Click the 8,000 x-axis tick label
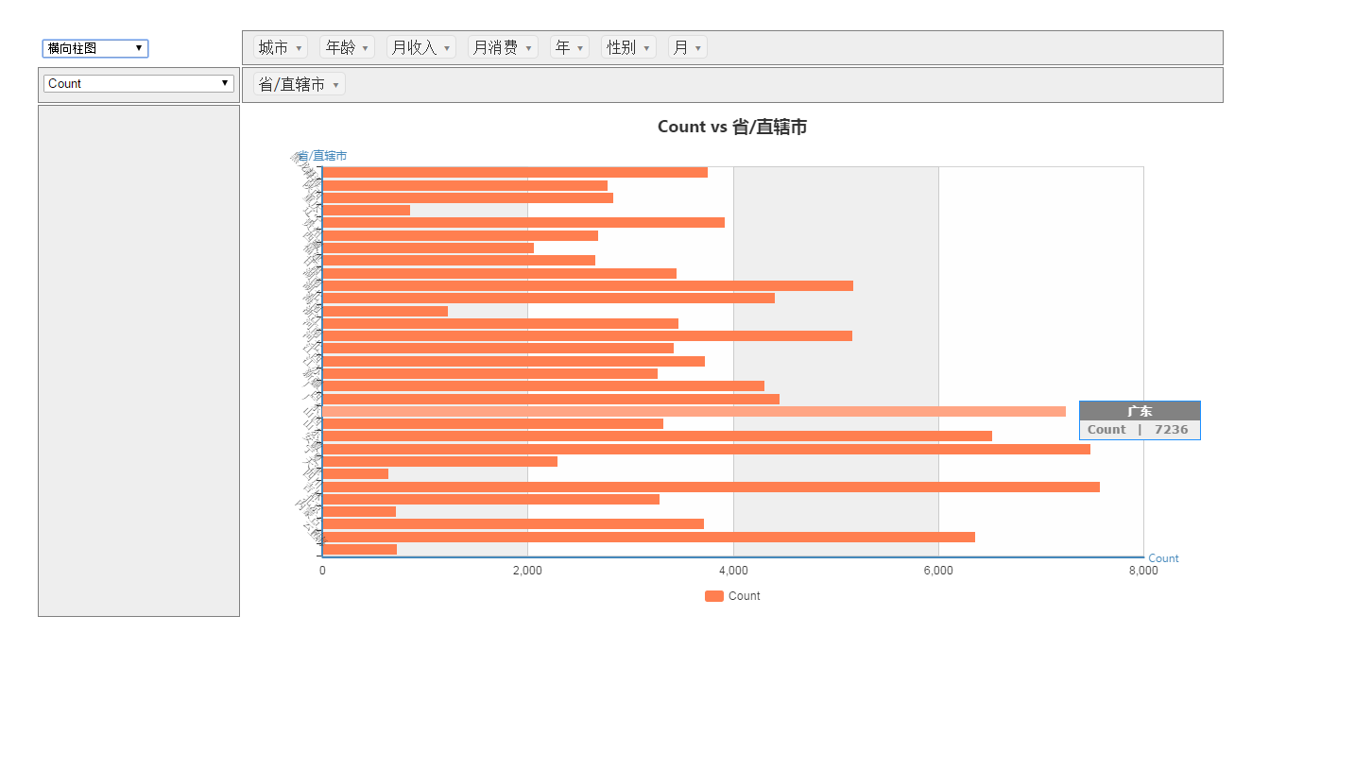Image resolution: width=1372 pixels, height=770 pixels. point(1143,571)
